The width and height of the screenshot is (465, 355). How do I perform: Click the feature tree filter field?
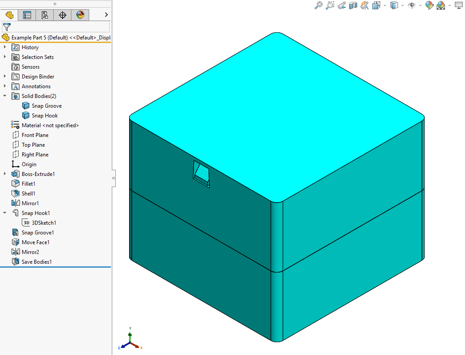click(56, 27)
